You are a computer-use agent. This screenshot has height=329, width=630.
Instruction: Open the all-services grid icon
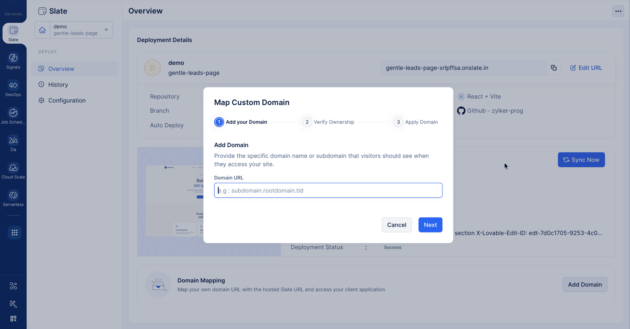click(14, 233)
